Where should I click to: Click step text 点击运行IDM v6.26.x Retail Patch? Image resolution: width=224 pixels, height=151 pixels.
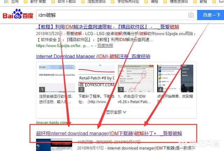point(134,99)
